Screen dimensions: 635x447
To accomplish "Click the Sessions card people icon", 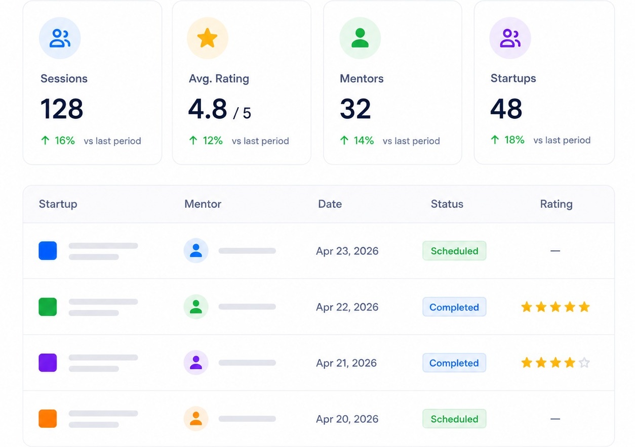I will pos(60,38).
